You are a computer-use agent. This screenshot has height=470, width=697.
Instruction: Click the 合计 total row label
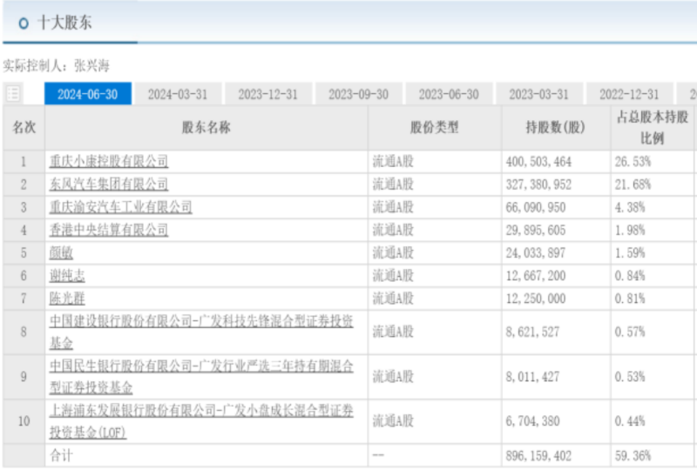point(61,455)
